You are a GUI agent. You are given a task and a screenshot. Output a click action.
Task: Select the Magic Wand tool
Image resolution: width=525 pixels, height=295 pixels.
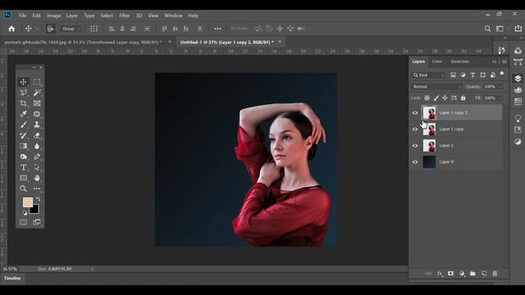coord(37,93)
